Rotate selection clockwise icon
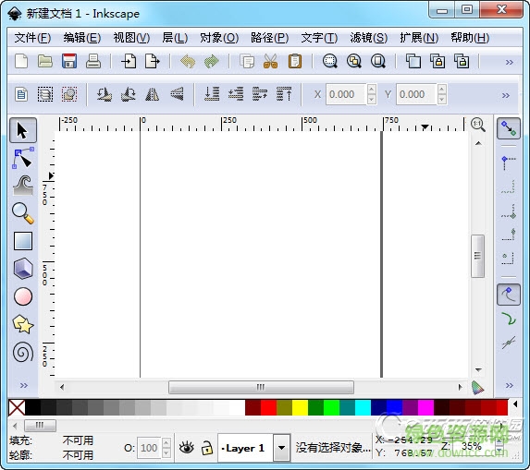 point(129,94)
